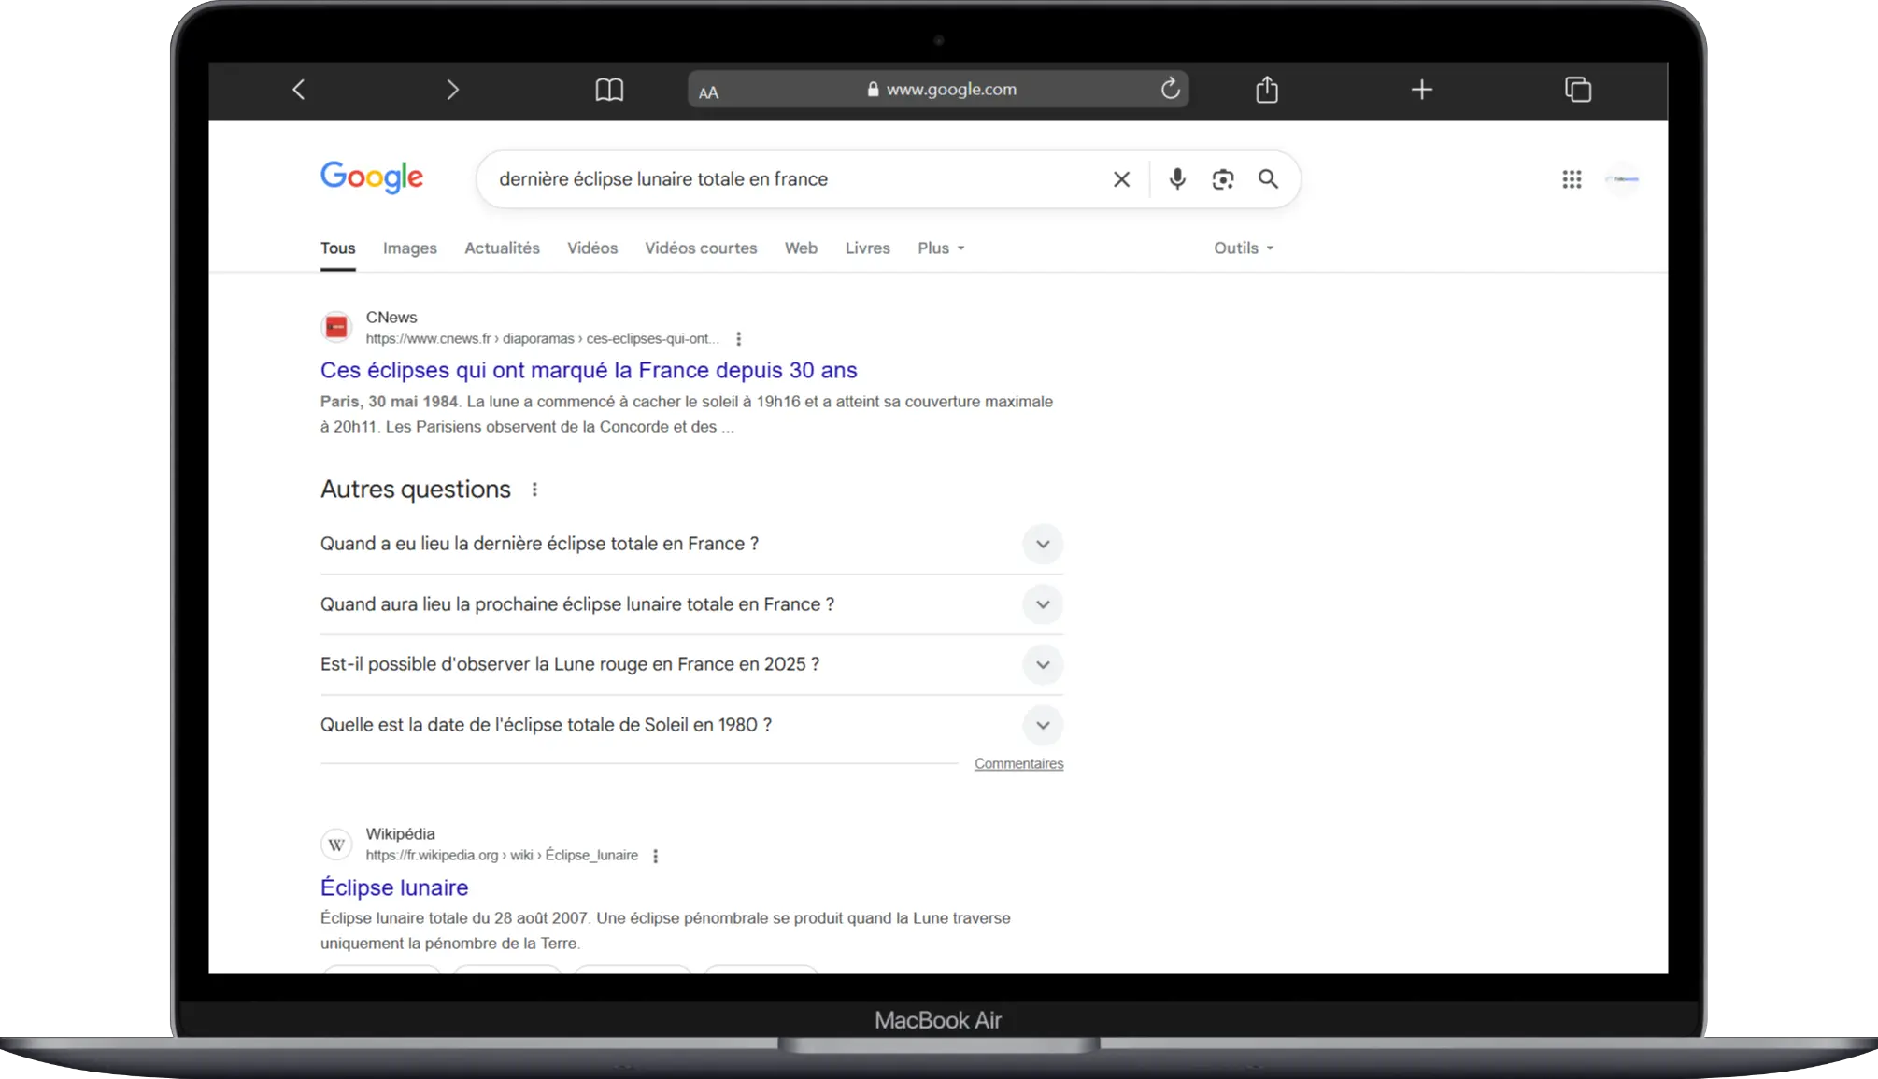Open the AA reader text options
Image resolution: width=1878 pixels, height=1079 pixels.
point(709,92)
